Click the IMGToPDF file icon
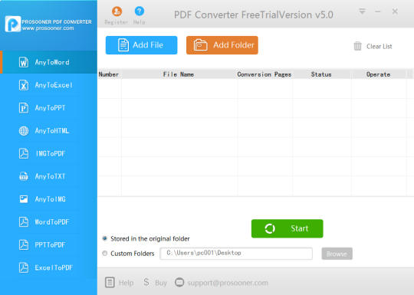The width and height of the screenshot is (414, 295). 24,153
